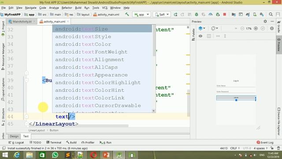Click the LinearLayout breadcrumb
The image size is (282, 159).
click(37, 130)
